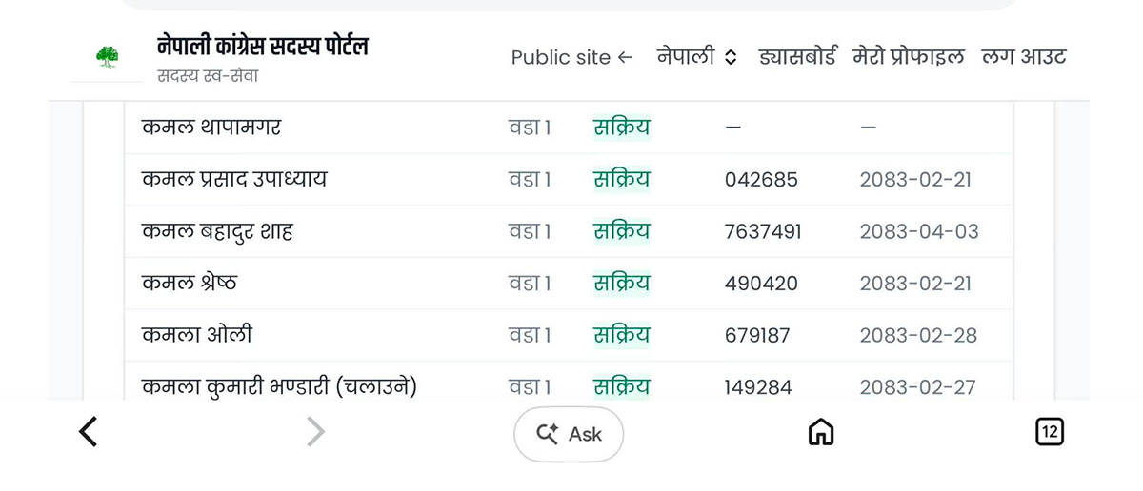Go to ड्यासबोर्ड menu item
The width and height of the screenshot is (1143, 491).
pos(797,56)
